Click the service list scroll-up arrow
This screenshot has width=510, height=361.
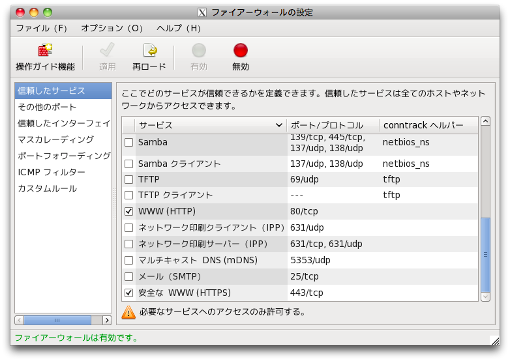click(x=485, y=122)
